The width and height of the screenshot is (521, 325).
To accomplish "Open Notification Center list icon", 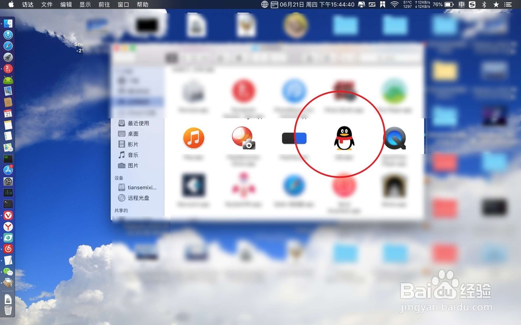I will point(507,4).
